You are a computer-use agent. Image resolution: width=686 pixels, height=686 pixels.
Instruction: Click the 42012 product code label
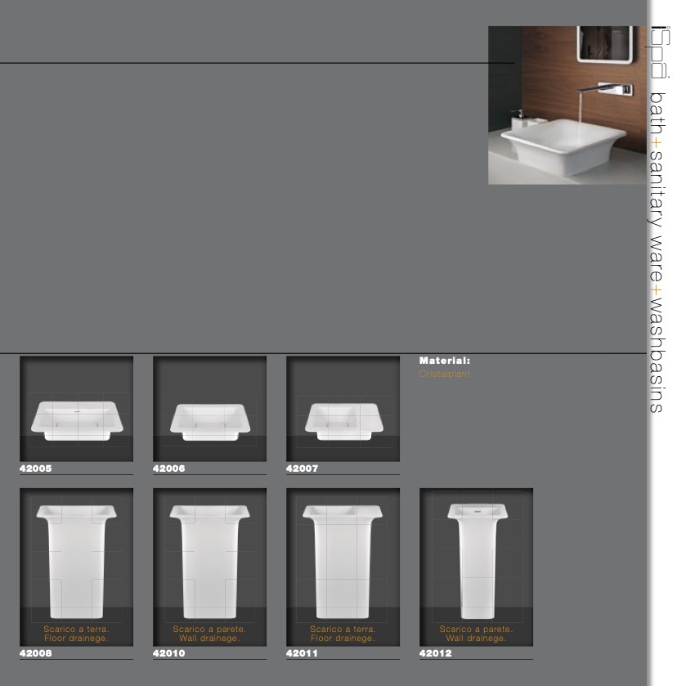[435, 654]
